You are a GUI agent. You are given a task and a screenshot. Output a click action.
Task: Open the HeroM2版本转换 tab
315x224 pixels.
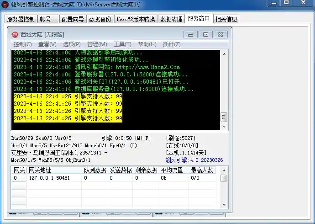(136, 19)
